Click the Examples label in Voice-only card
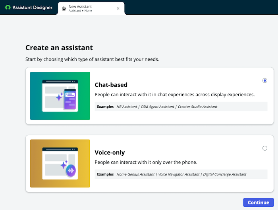The width and height of the screenshot is (278, 210). click(105, 174)
